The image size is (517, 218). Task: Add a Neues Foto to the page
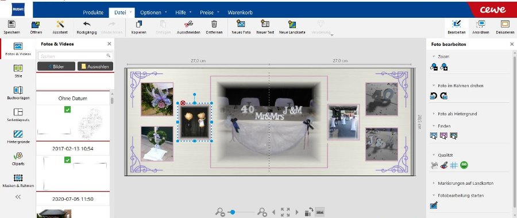[241, 24]
